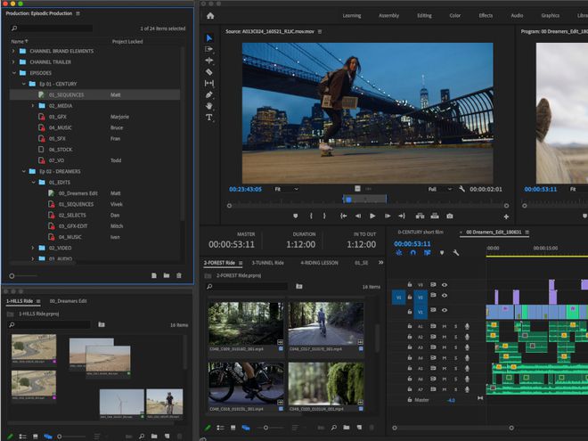The image size is (588, 441).
Task: Open Source monitor settings wrench
Action: tap(462, 189)
